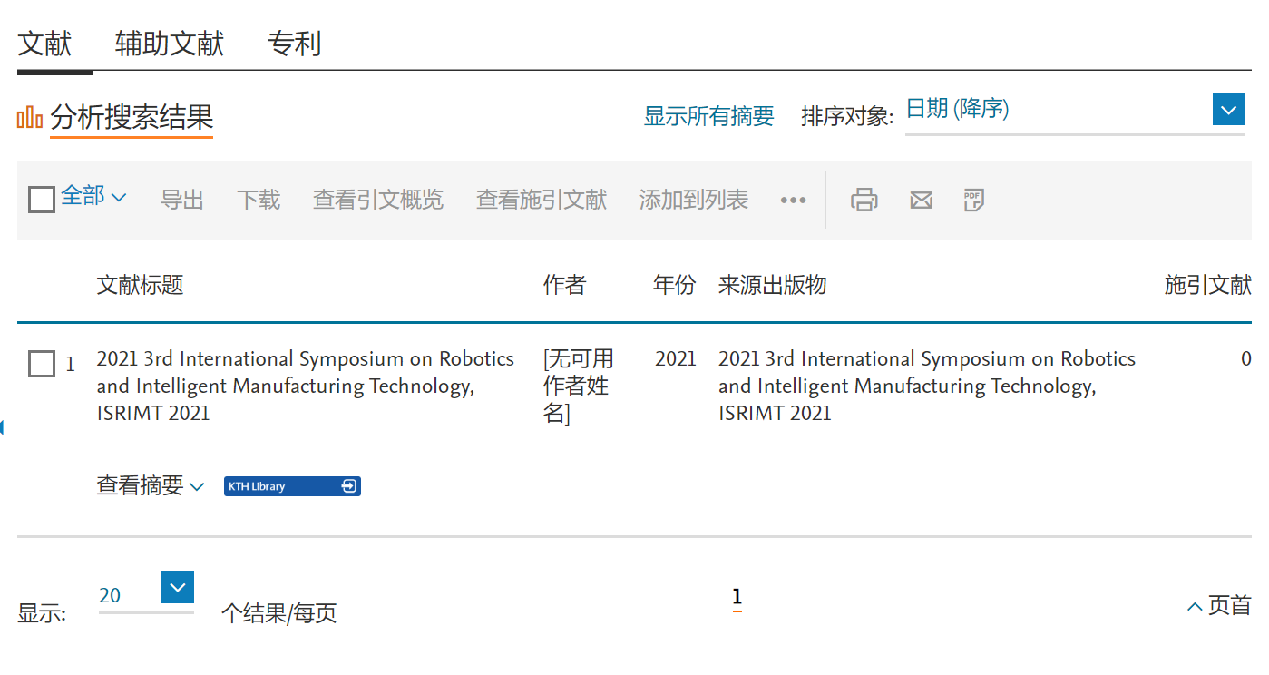1269x675 pixels.
Task: Click 添加到列表 in toolbar
Action: tap(694, 200)
